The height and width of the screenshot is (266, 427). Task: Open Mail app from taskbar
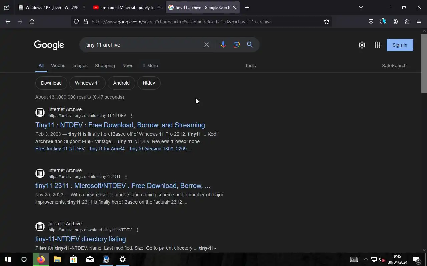90,259
